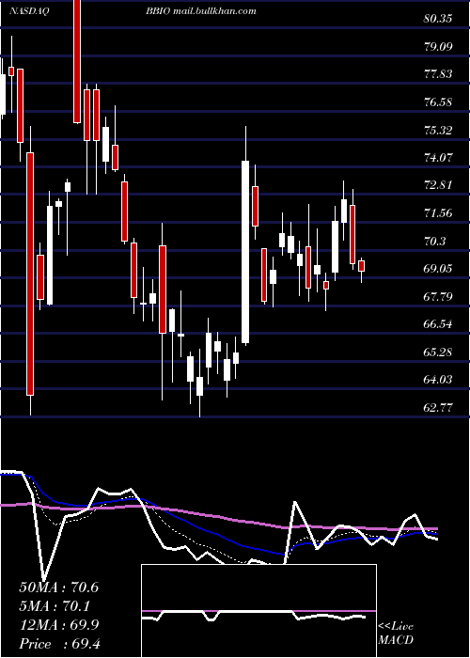The width and height of the screenshot is (470, 658).
Task: Click the 12MA : 69.9 reading
Action: pyautogui.click(x=59, y=625)
